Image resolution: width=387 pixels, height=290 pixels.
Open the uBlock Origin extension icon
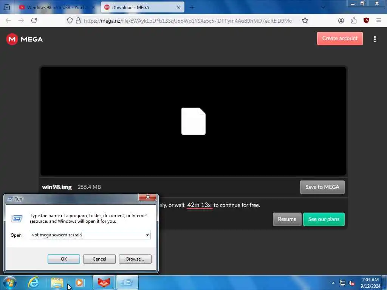point(366,20)
